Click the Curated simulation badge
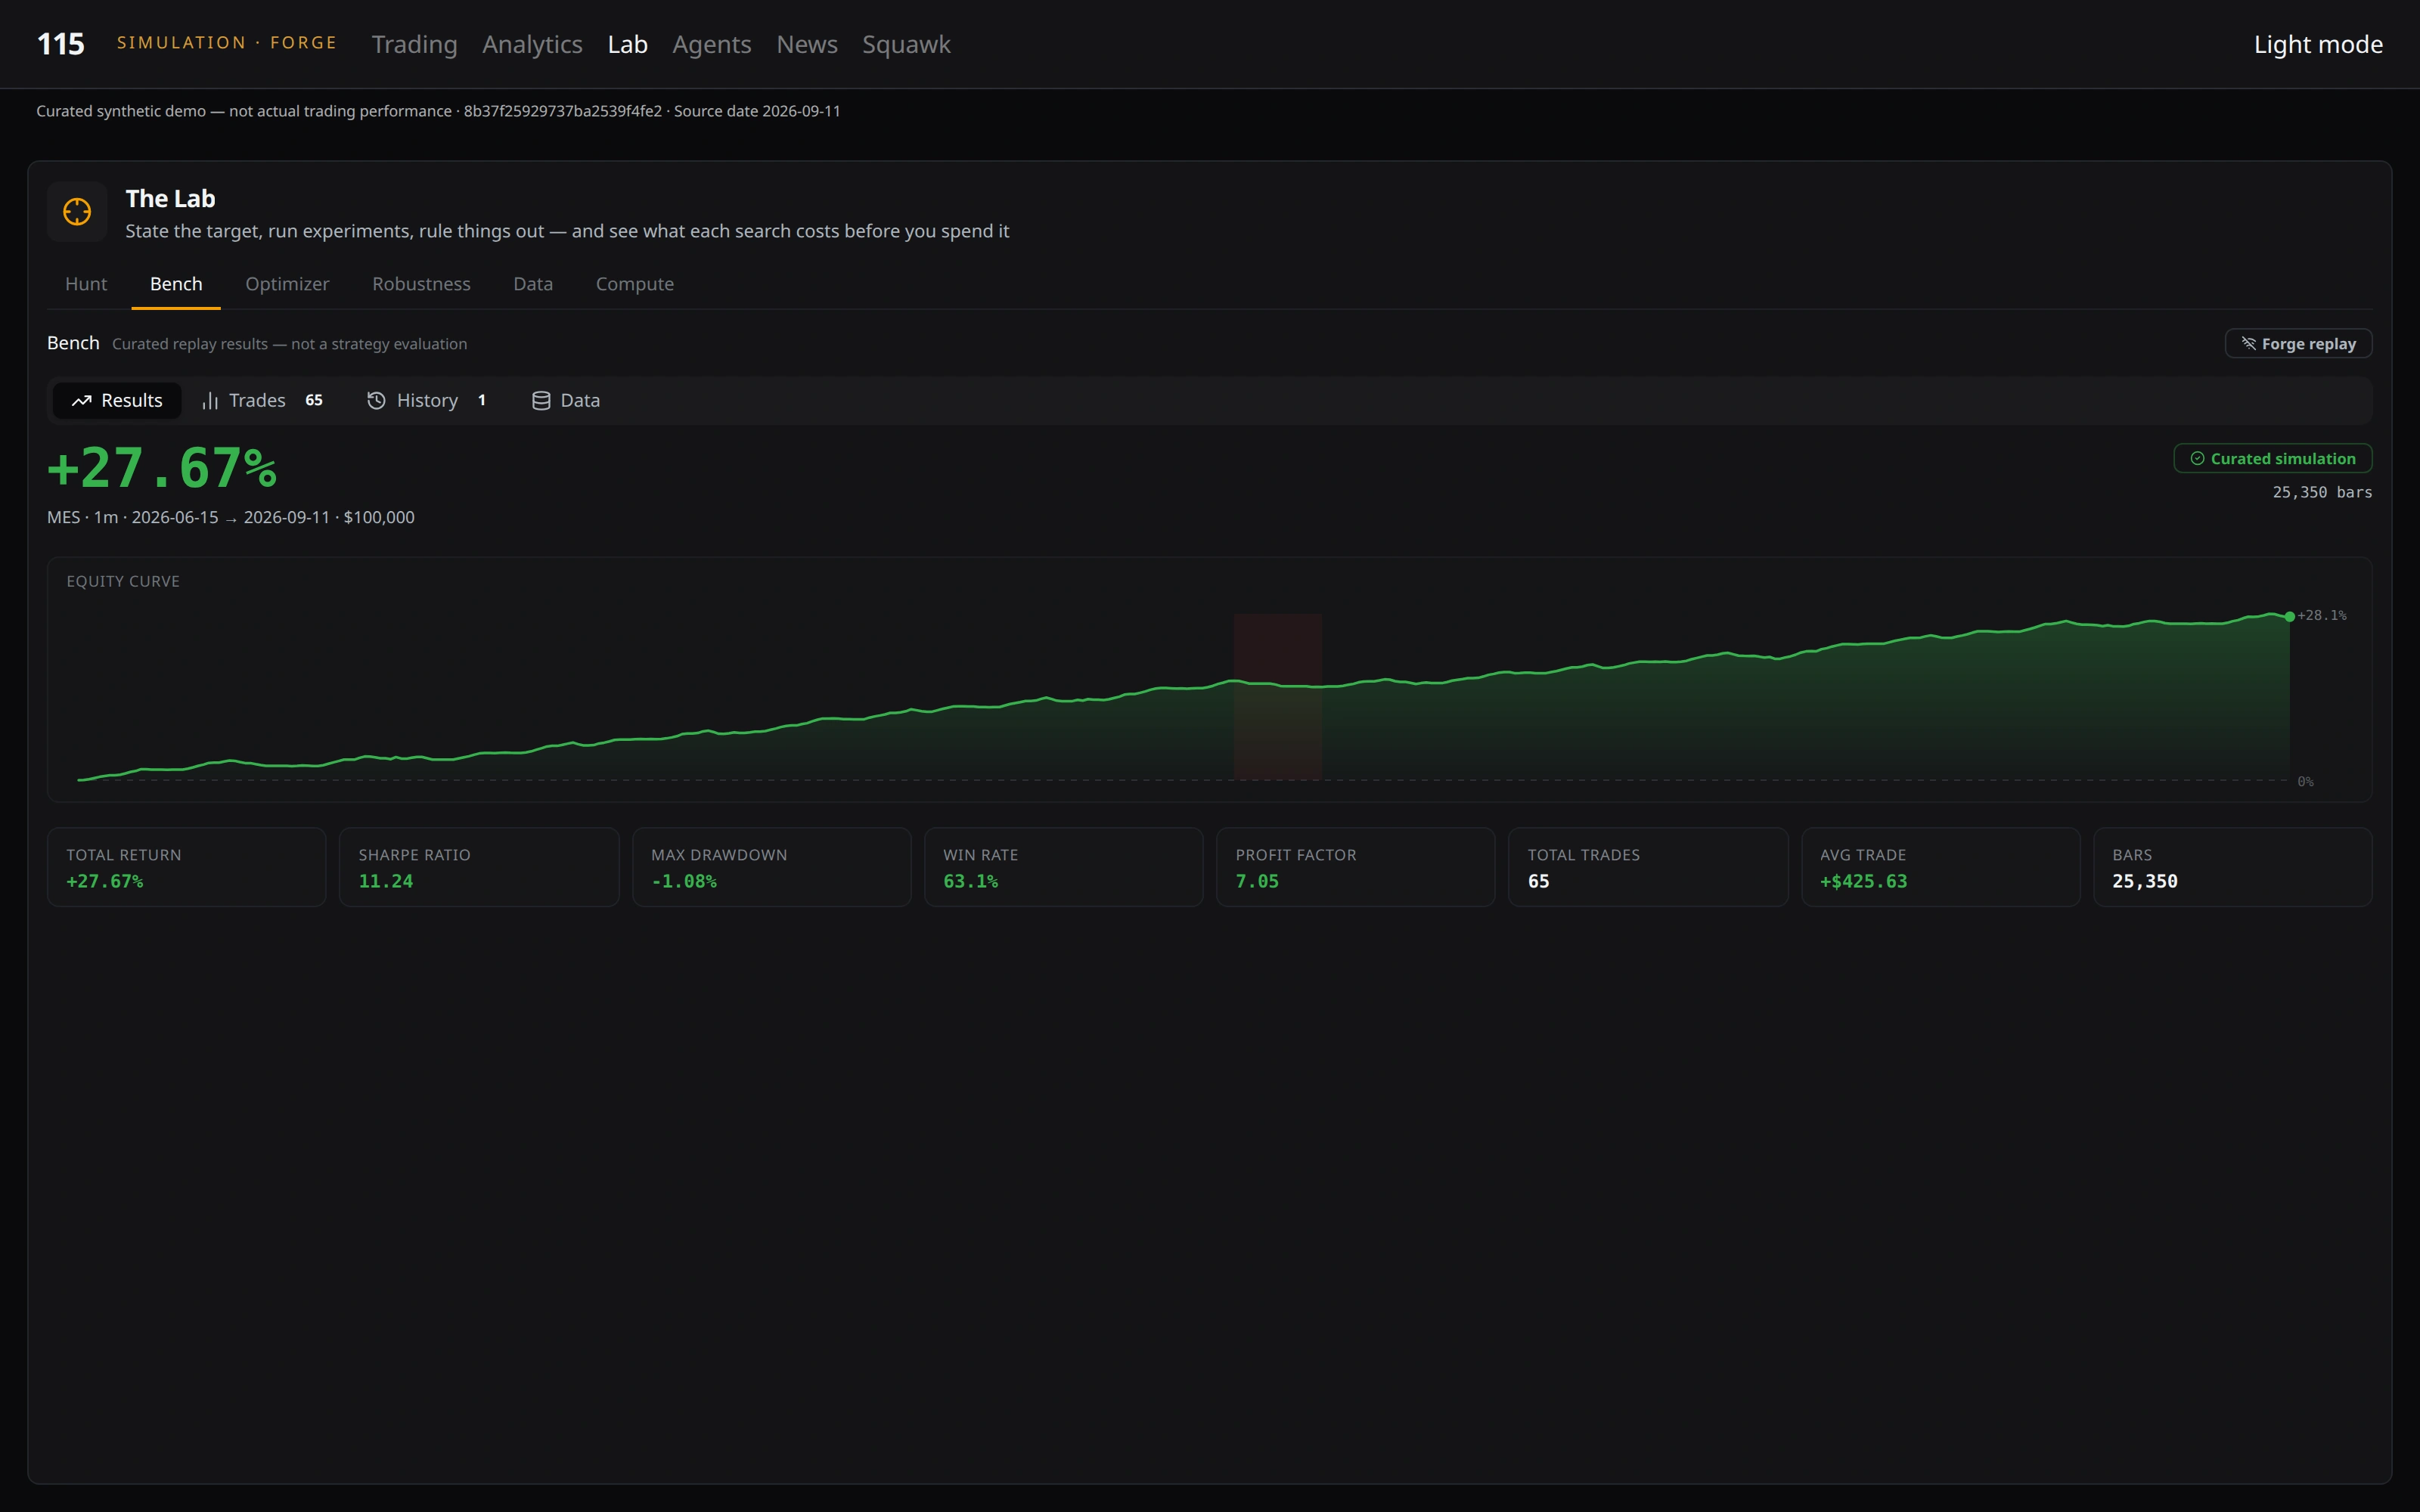 pos(2273,458)
